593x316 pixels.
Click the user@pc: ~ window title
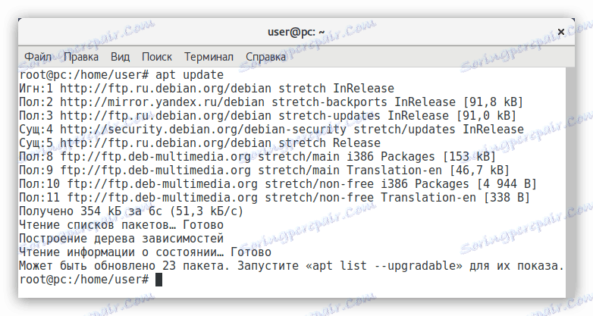pos(296,33)
